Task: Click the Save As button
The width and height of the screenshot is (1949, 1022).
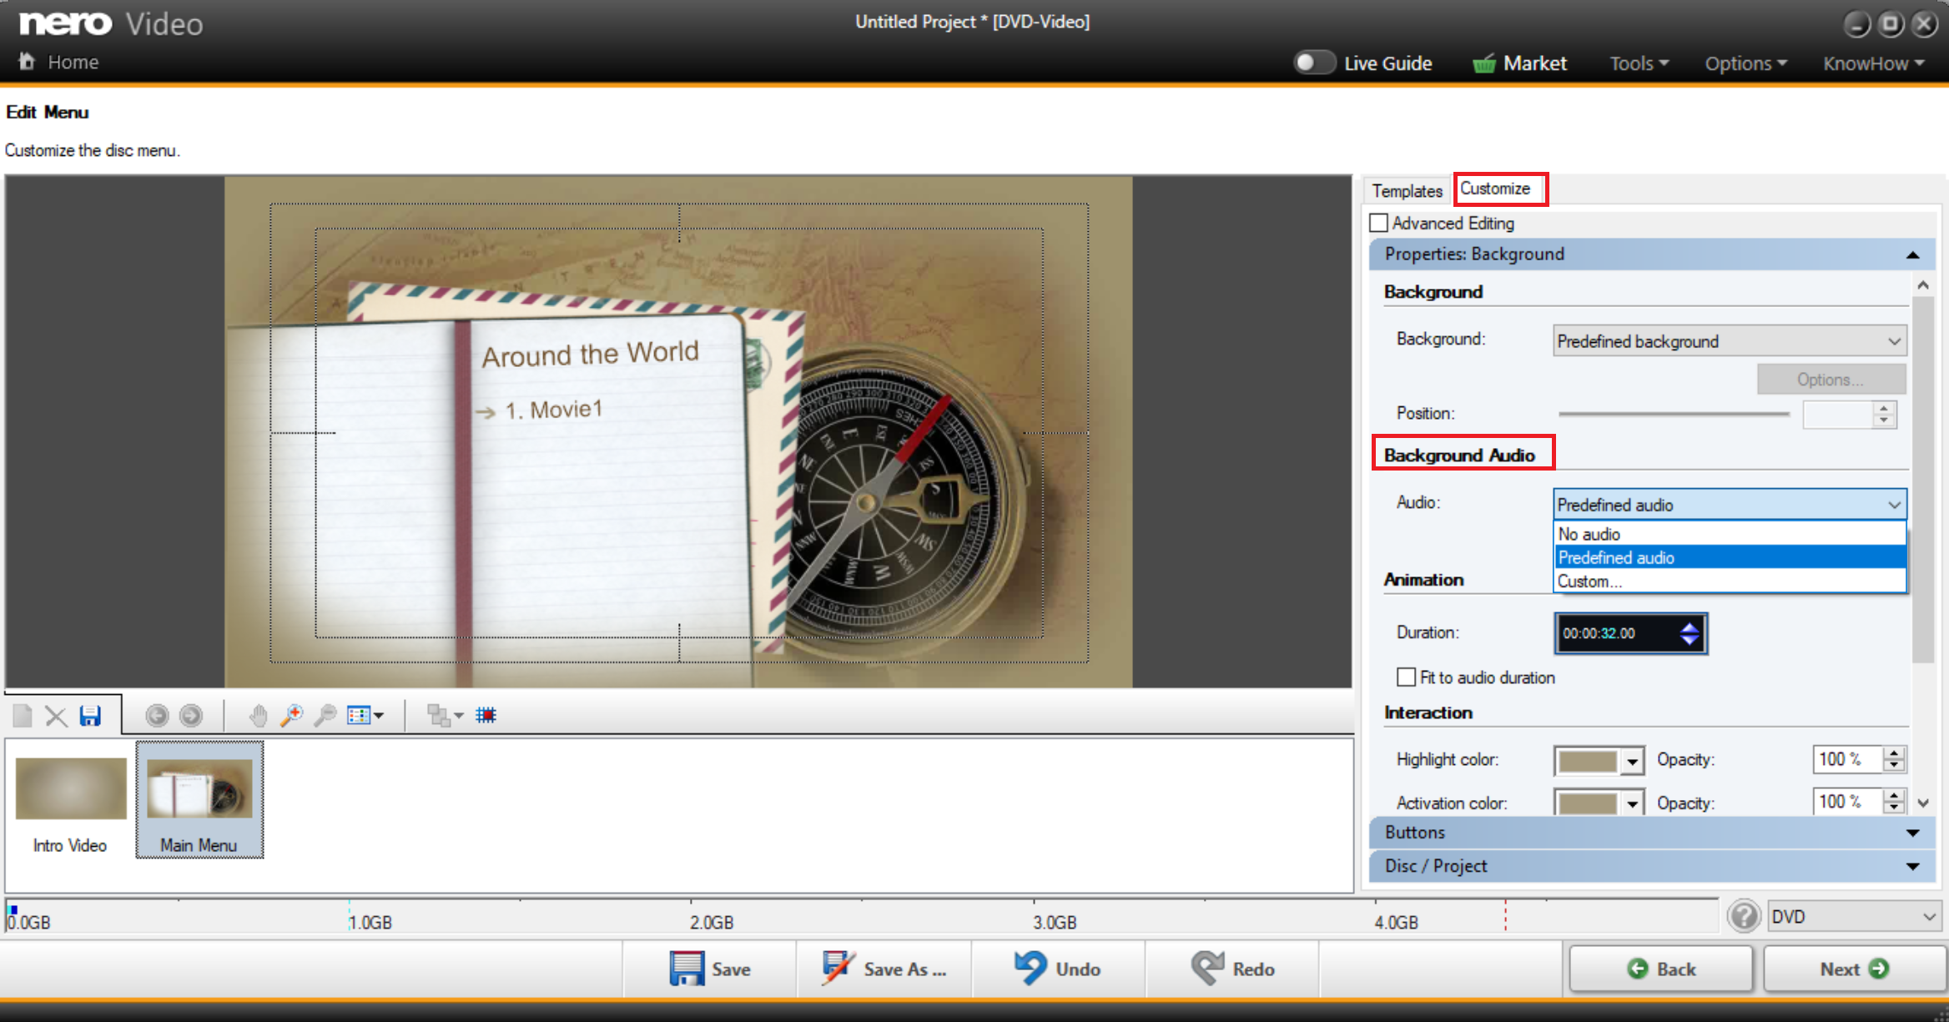Action: (x=884, y=969)
